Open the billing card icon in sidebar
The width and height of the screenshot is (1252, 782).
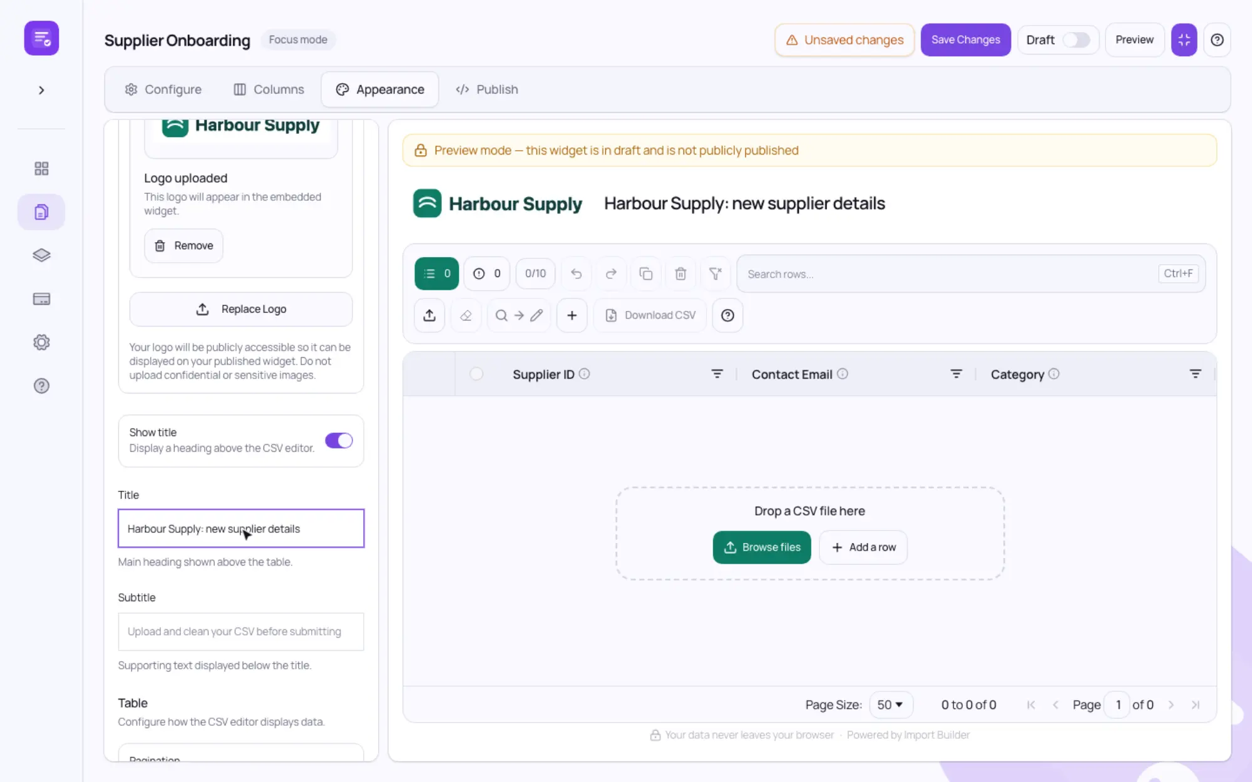click(x=41, y=299)
